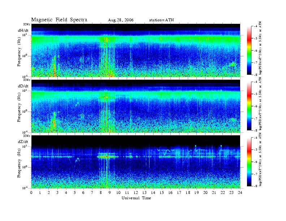286x221 pixels.
Task: Select the dZ/dt panel label
Action: (x=23, y=142)
